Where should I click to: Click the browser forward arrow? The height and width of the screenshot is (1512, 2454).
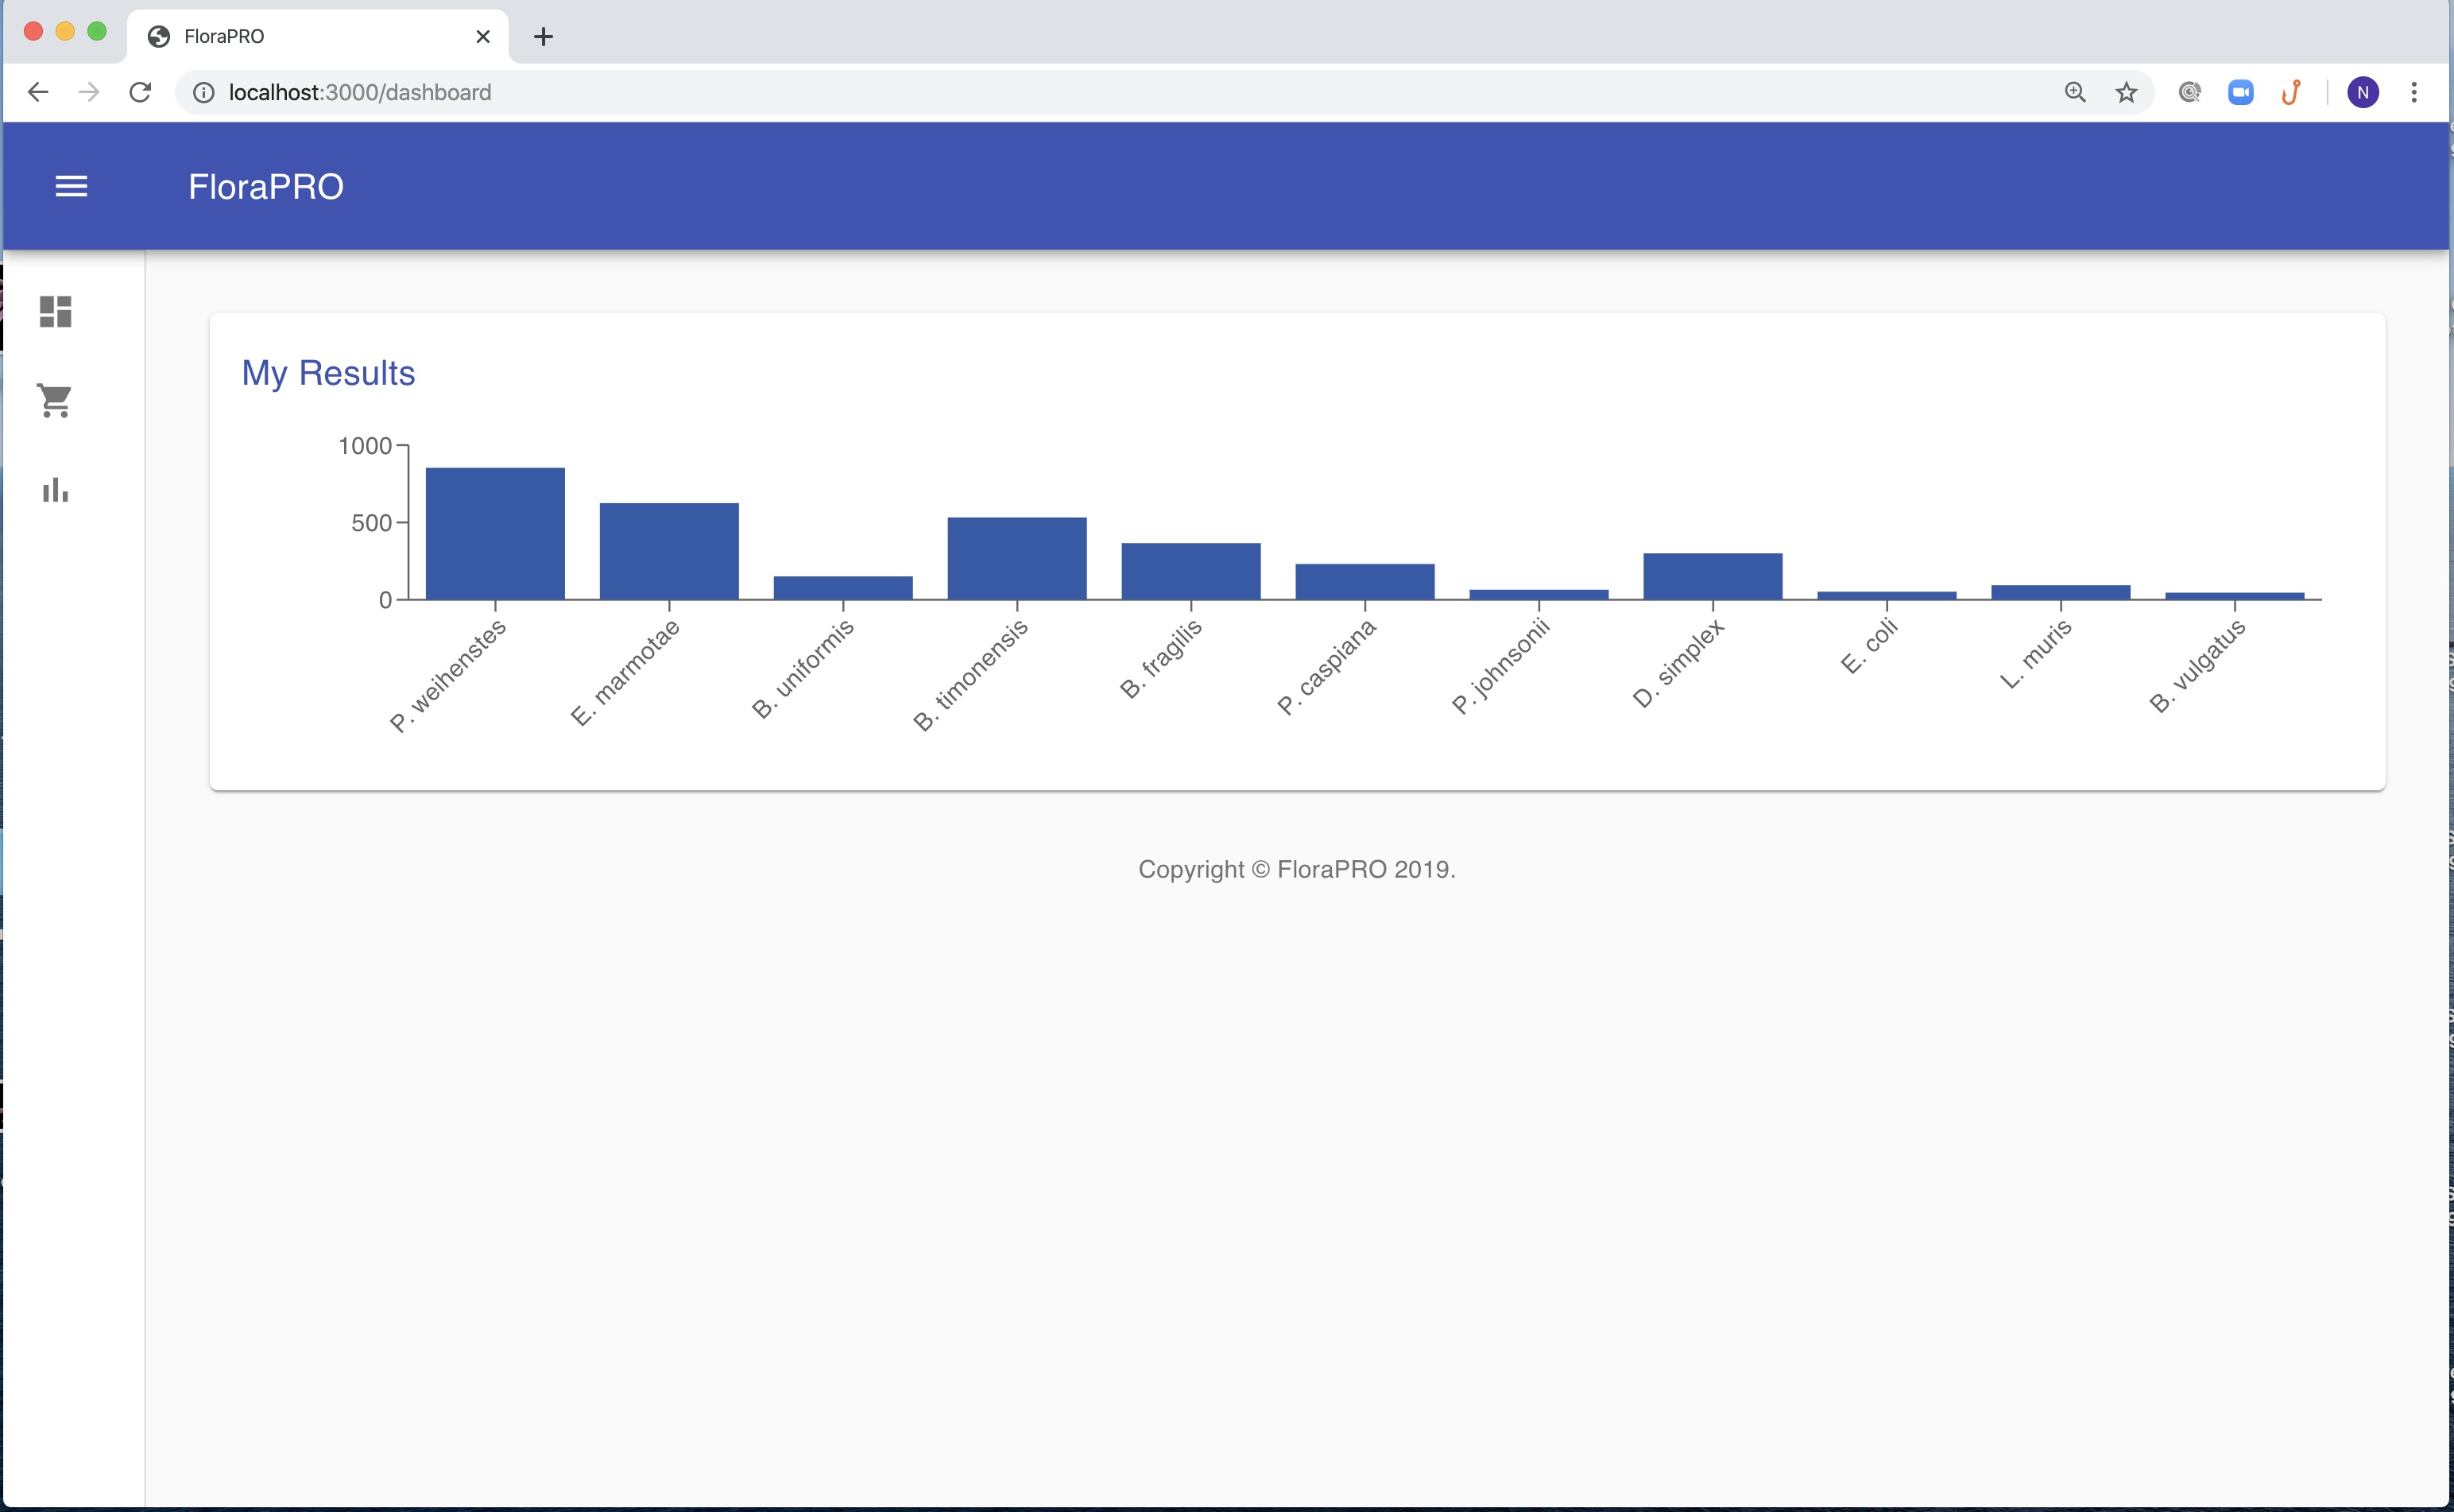[89, 92]
